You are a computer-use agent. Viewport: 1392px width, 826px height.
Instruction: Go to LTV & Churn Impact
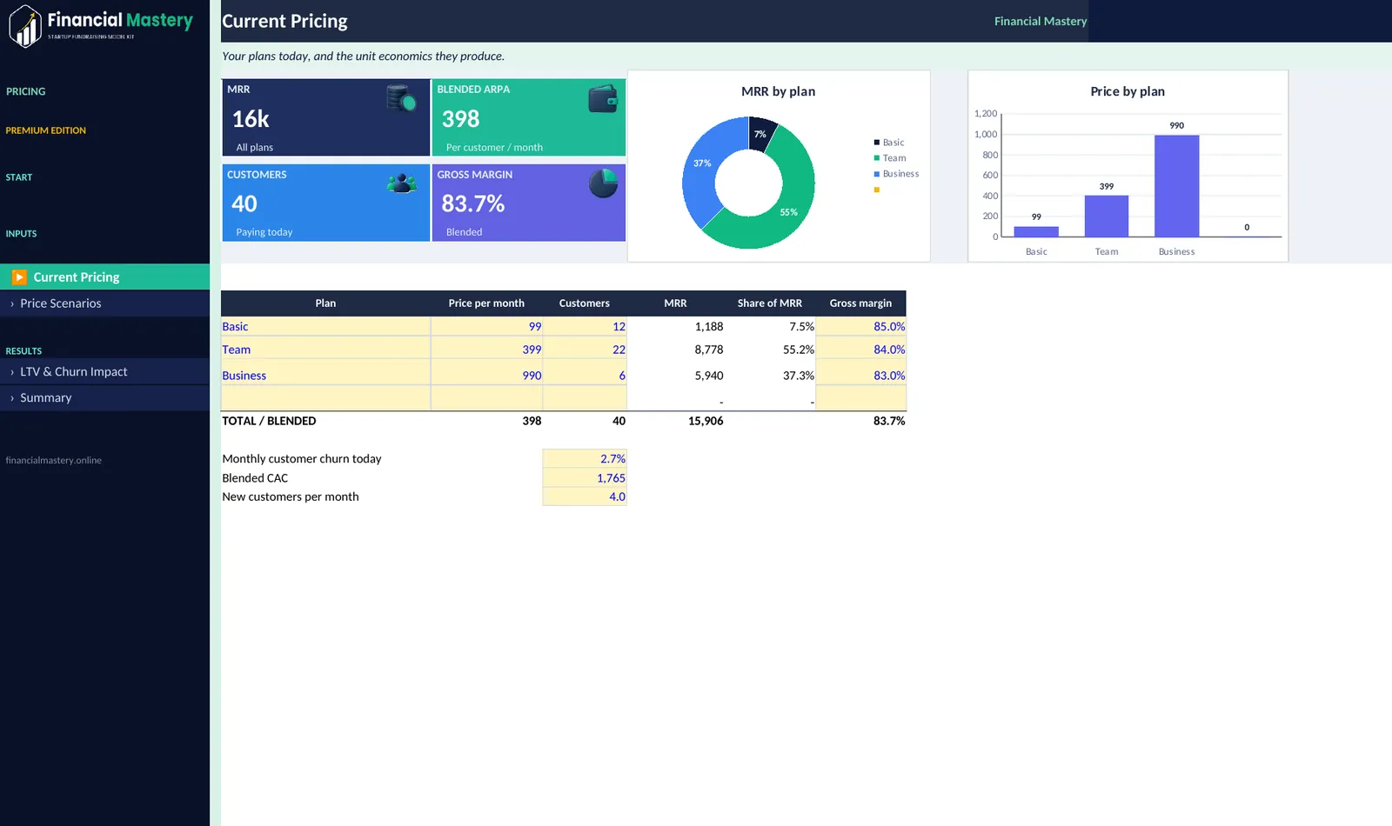[x=104, y=371]
